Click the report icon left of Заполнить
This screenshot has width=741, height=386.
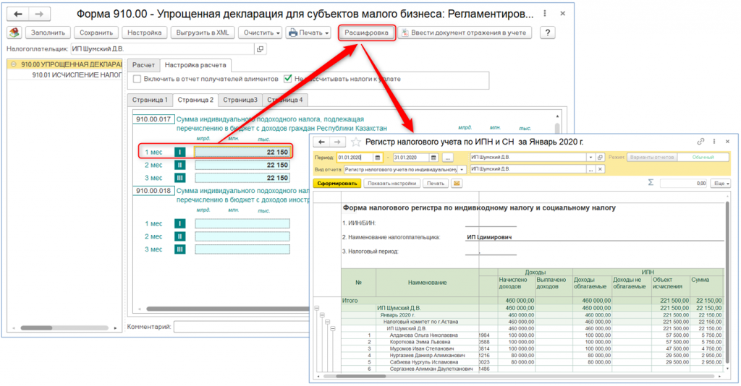coord(14,33)
